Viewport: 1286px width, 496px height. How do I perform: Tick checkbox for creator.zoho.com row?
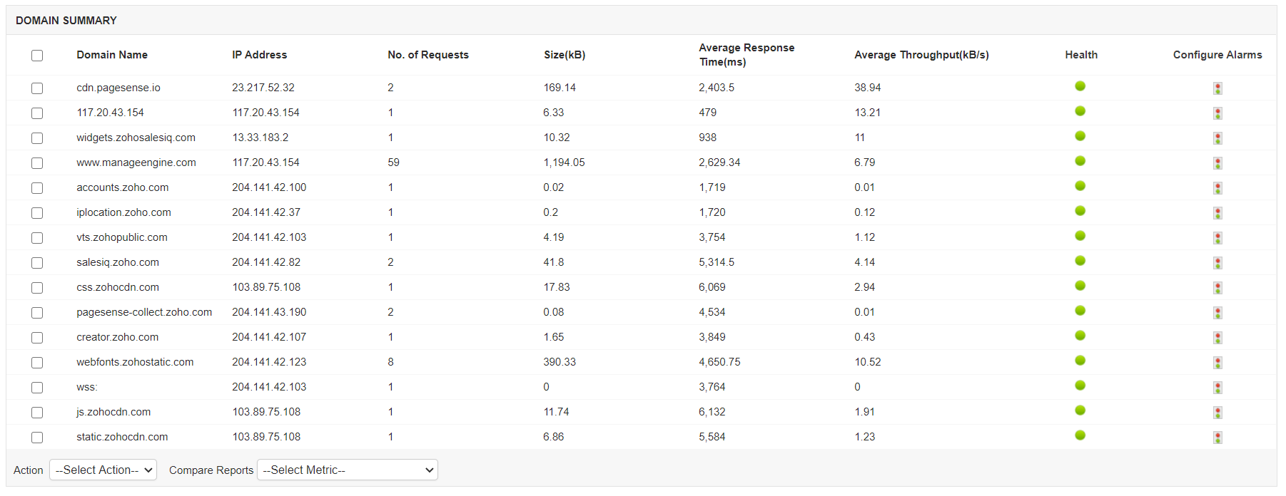click(x=37, y=338)
